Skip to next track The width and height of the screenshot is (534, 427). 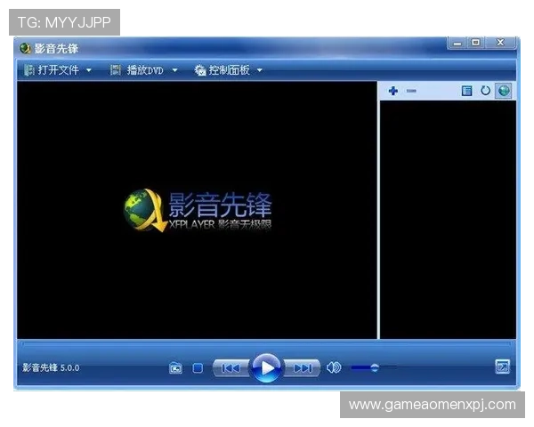tap(303, 368)
